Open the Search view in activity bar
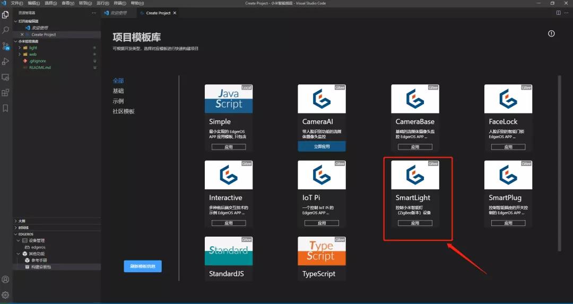 (x=5, y=30)
